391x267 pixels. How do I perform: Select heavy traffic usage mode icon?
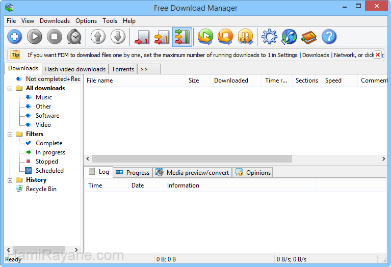point(183,37)
